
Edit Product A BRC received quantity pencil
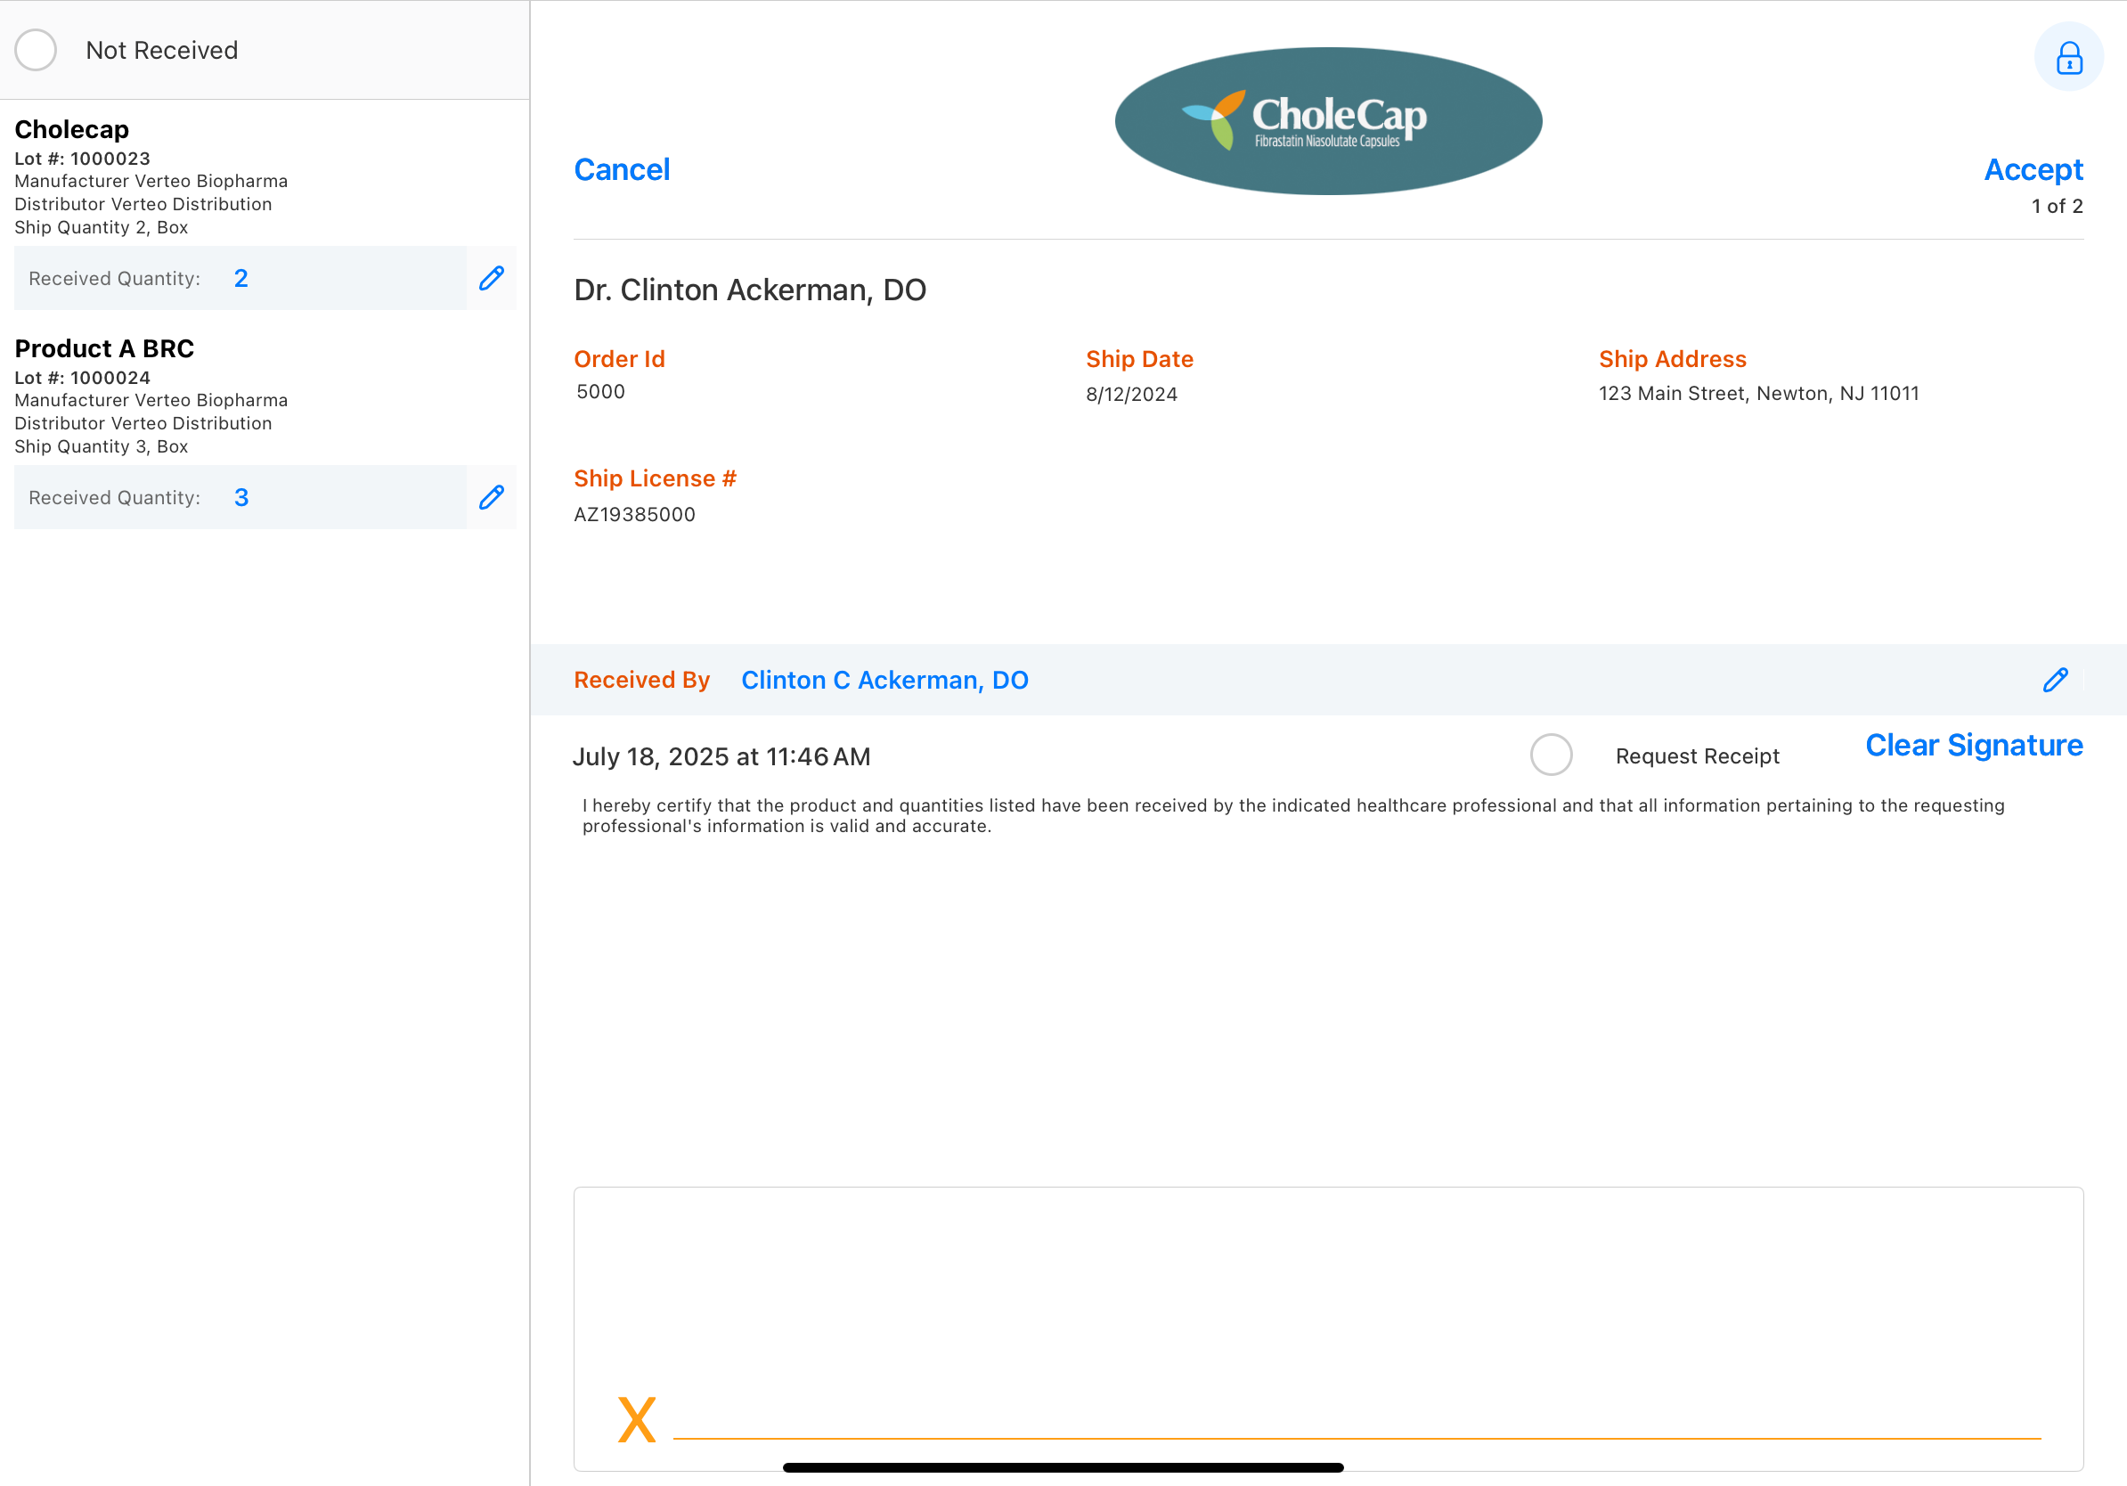click(x=491, y=497)
